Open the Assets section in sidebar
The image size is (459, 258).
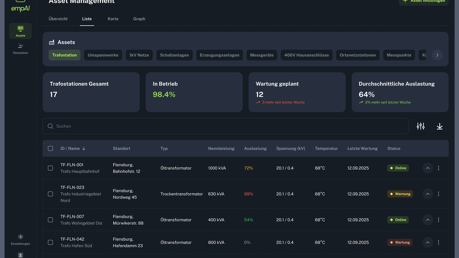[20, 31]
